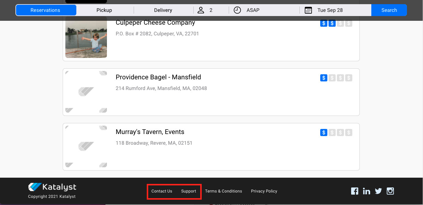Switch to the Delivery tab
The height and width of the screenshot is (205, 423).
(x=163, y=10)
